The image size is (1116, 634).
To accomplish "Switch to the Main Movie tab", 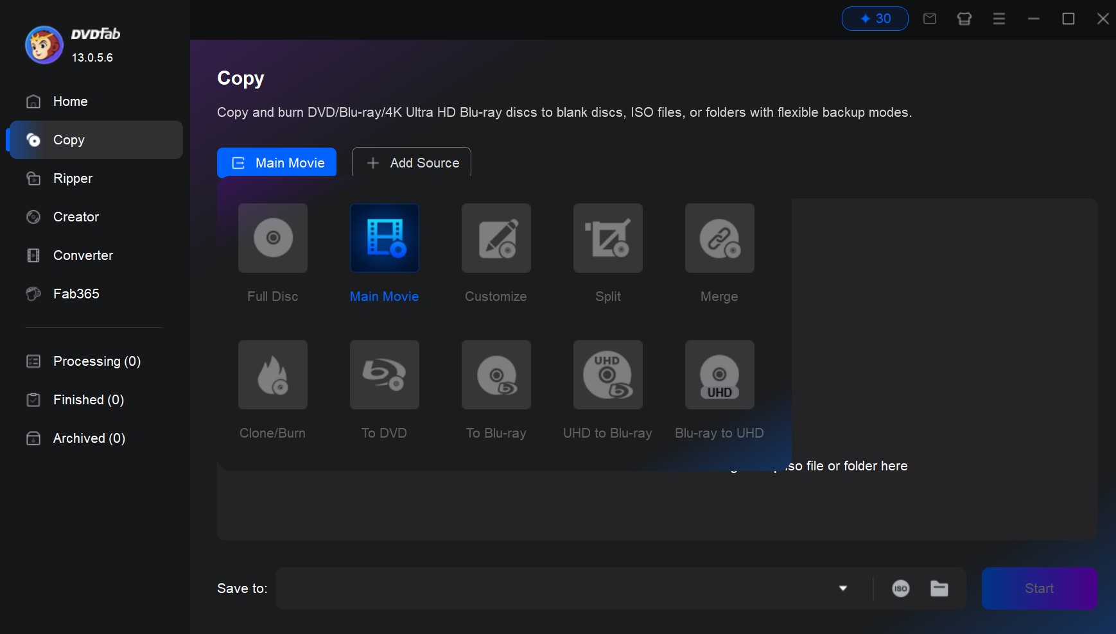I will coord(276,162).
